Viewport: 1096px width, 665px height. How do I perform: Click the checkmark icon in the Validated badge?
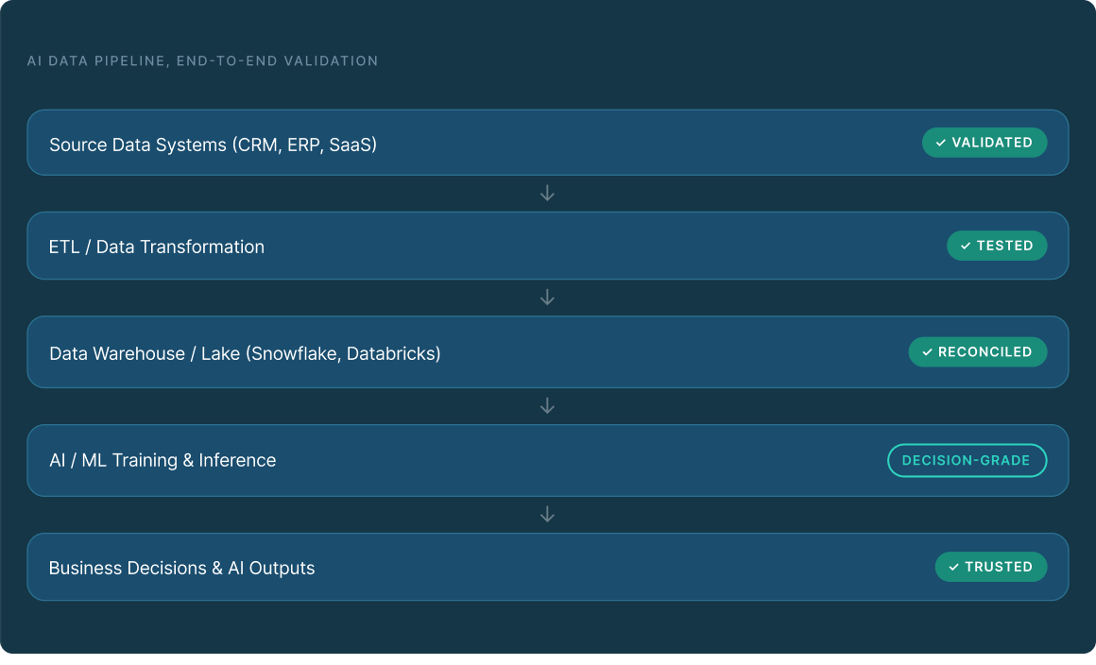(941, 143)
